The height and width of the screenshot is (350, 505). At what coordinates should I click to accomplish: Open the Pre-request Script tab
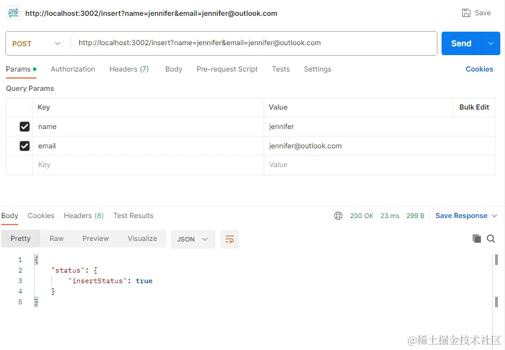(227, 69)
